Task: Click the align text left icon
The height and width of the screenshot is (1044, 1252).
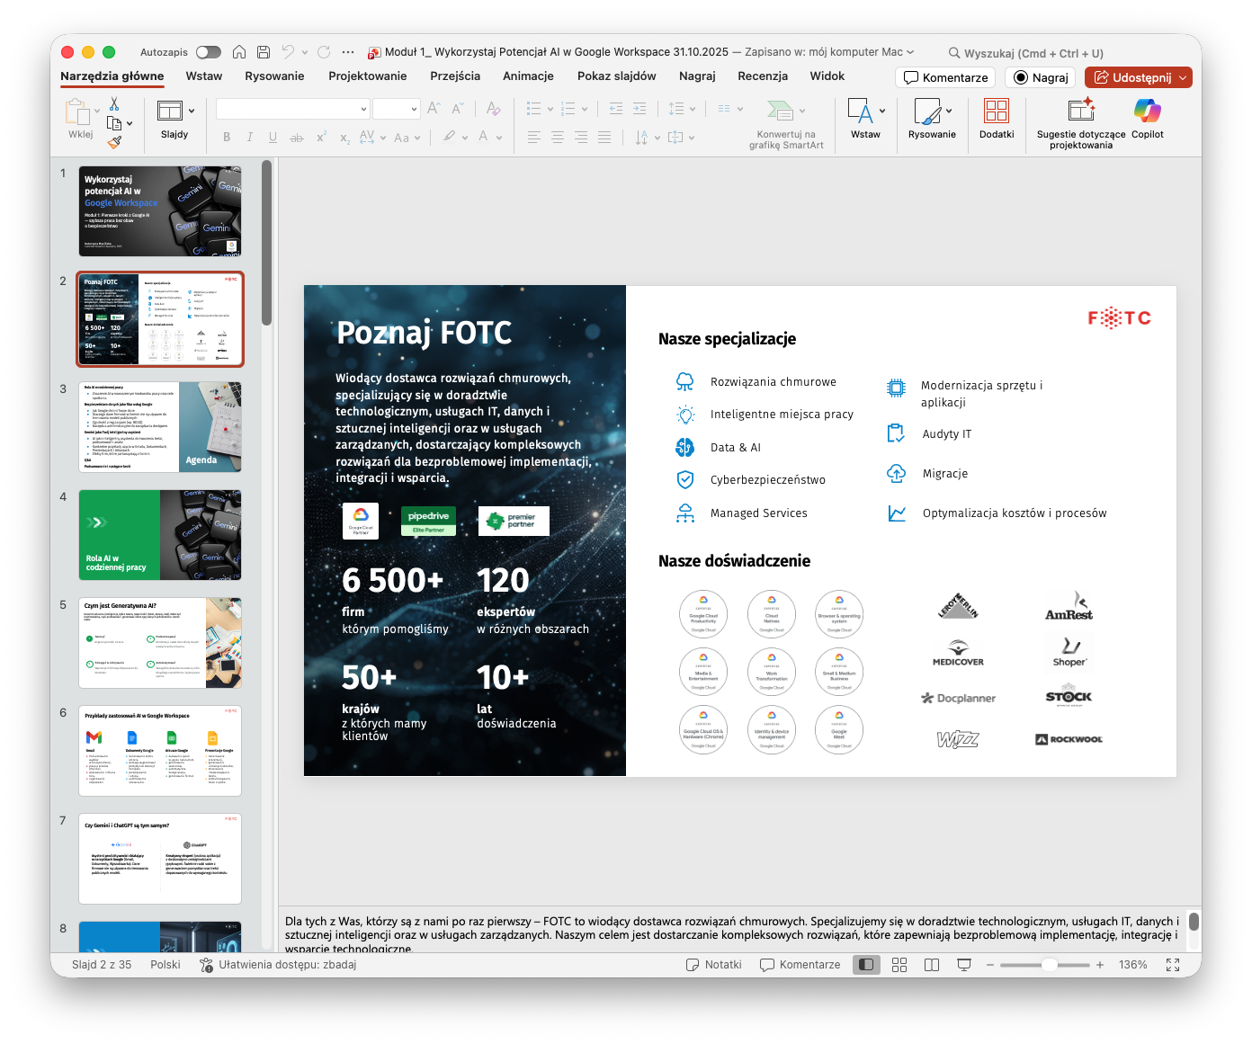Action: click(534, 138)
